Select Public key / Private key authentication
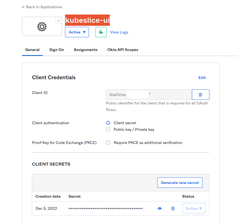This screenshot has height=224, width=238. coord(108,129)
